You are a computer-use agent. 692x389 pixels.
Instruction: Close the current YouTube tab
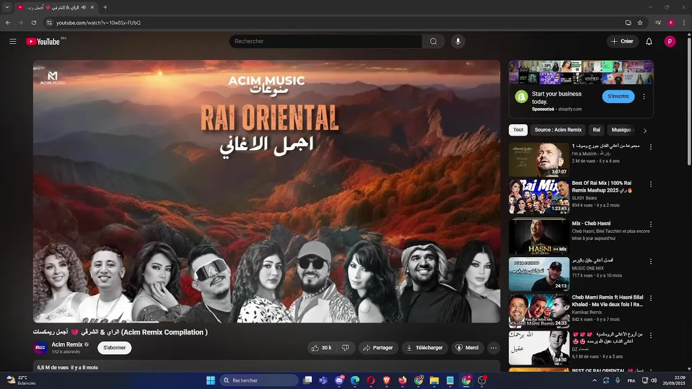[92, 8]
